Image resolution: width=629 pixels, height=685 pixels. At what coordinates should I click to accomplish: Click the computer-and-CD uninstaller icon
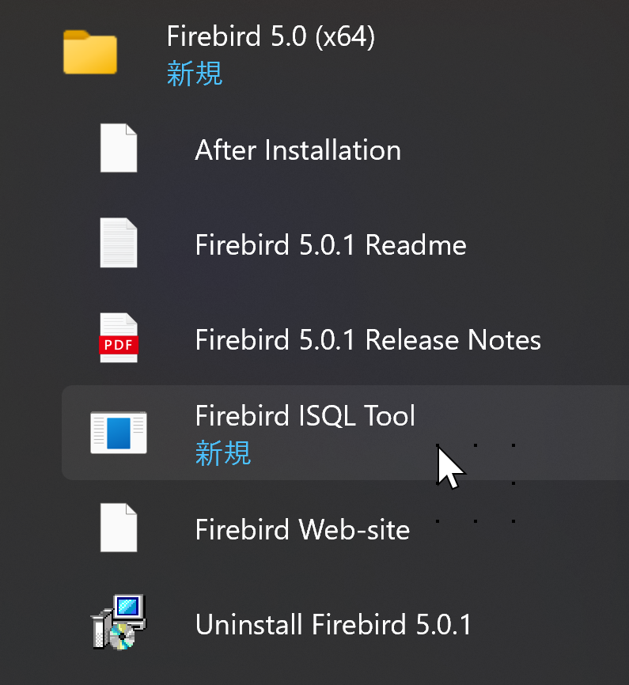(x=119, y=622)
